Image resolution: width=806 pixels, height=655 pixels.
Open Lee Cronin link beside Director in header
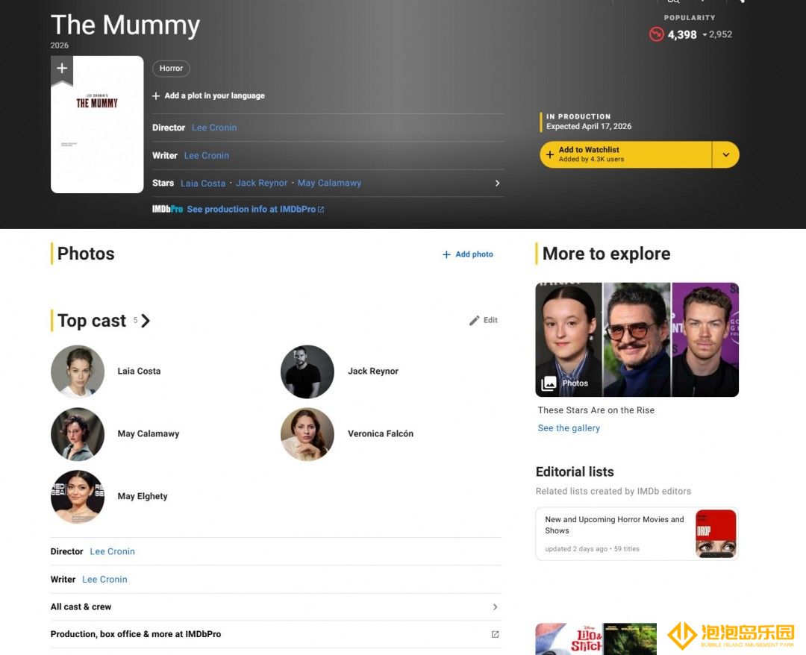(x=214, y=128)
